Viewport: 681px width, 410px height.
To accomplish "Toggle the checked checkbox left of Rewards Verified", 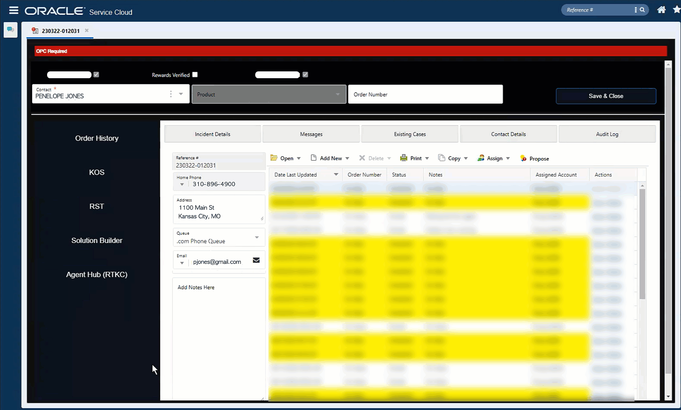I will [96, 75].
